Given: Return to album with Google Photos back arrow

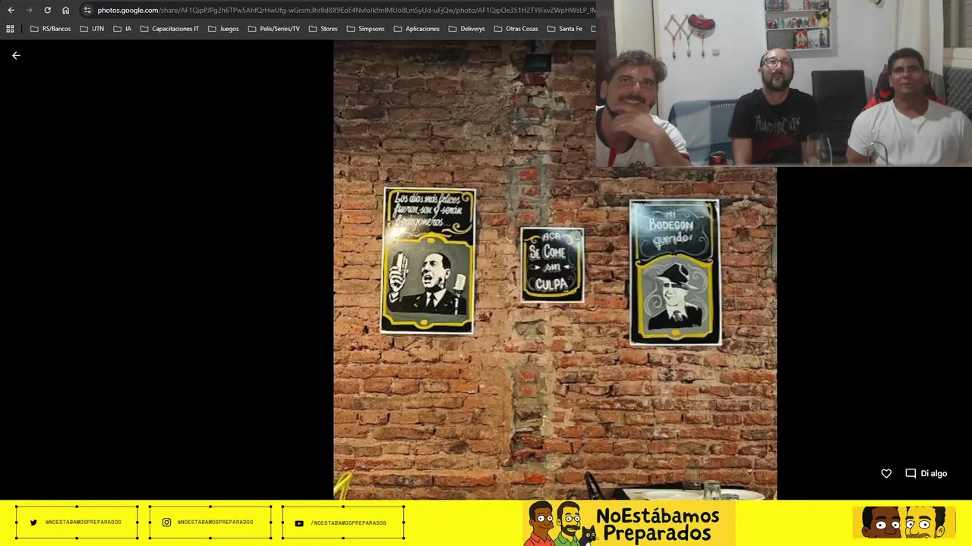Looking at the screenshot, I should coord(16,55).
